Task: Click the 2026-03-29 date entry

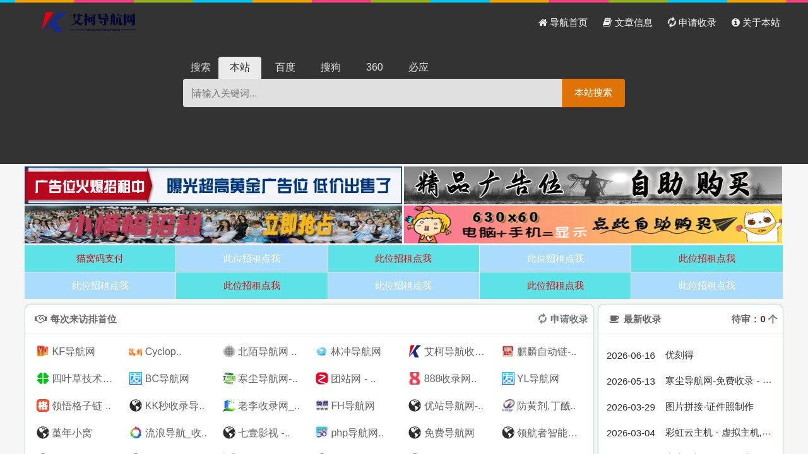Action: [x=631, y=407]
